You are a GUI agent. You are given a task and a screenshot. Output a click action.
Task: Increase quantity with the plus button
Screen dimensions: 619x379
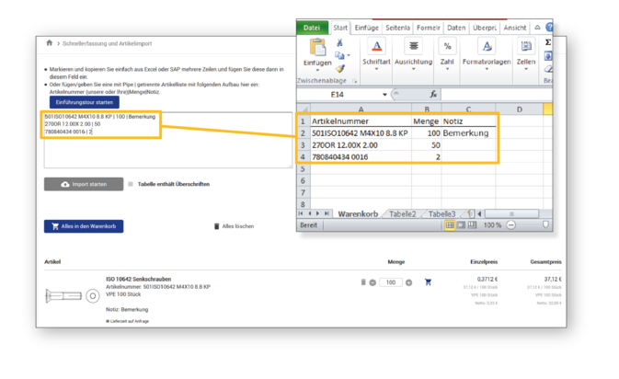pyautogui.click(x=409, y=282)
